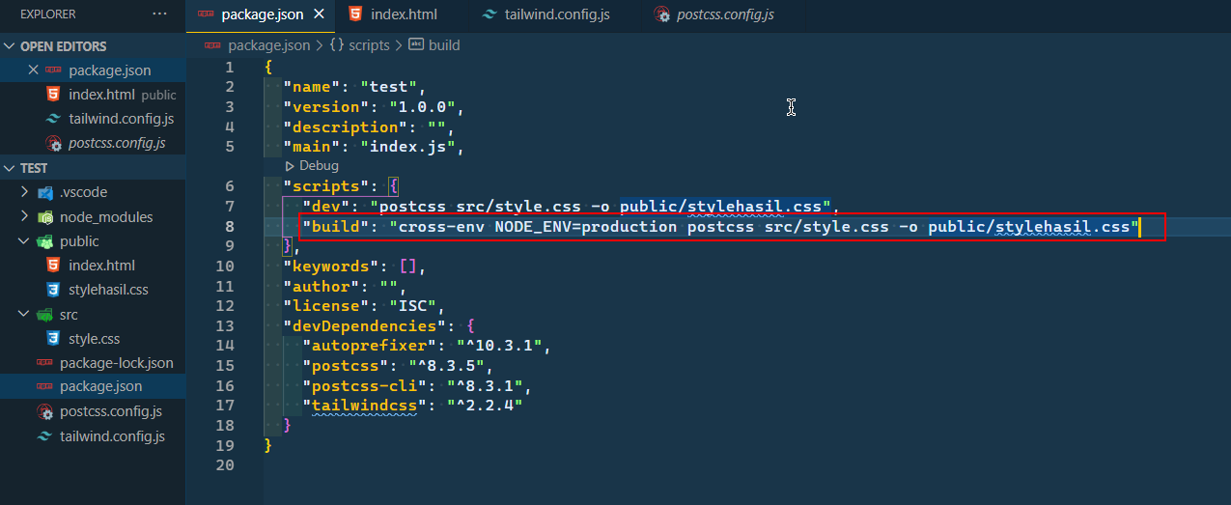Click the Debug code lens link
This screenshot has height=505, width=1231.
pyautogui.click(x=318, y=166)
